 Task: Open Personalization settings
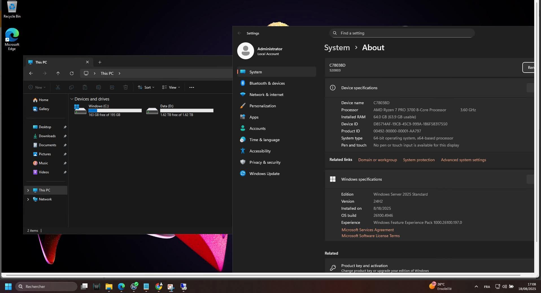276,106
